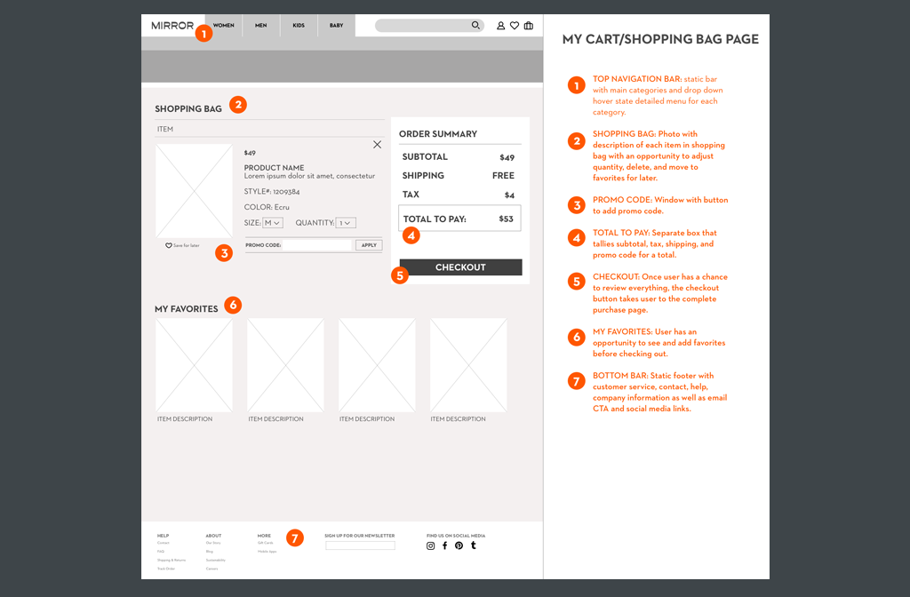Click into the promo code field

point(317,245)
